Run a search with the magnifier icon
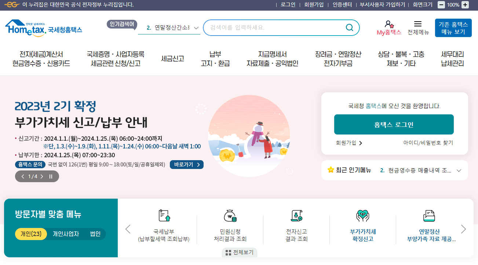478x265 pixels. [x=349, y=27]
